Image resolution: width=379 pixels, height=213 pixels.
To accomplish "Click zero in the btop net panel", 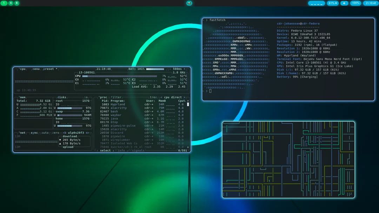I will 56,133.
